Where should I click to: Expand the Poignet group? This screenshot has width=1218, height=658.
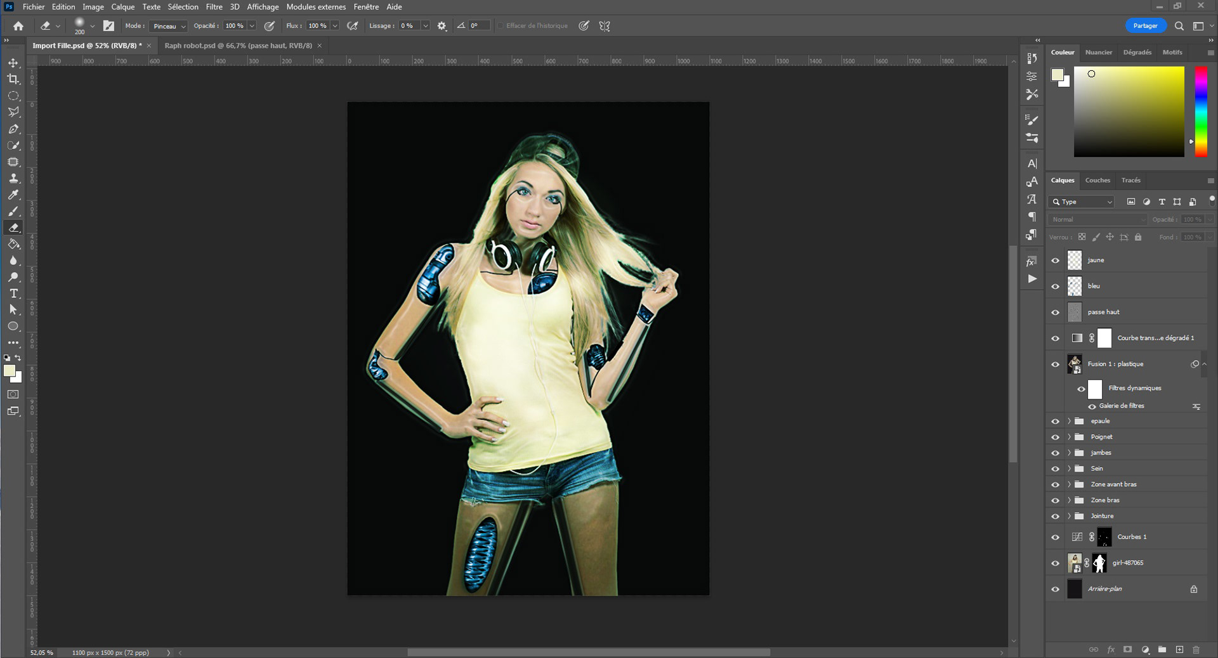pyautogui.click(x=1069, y=437)
